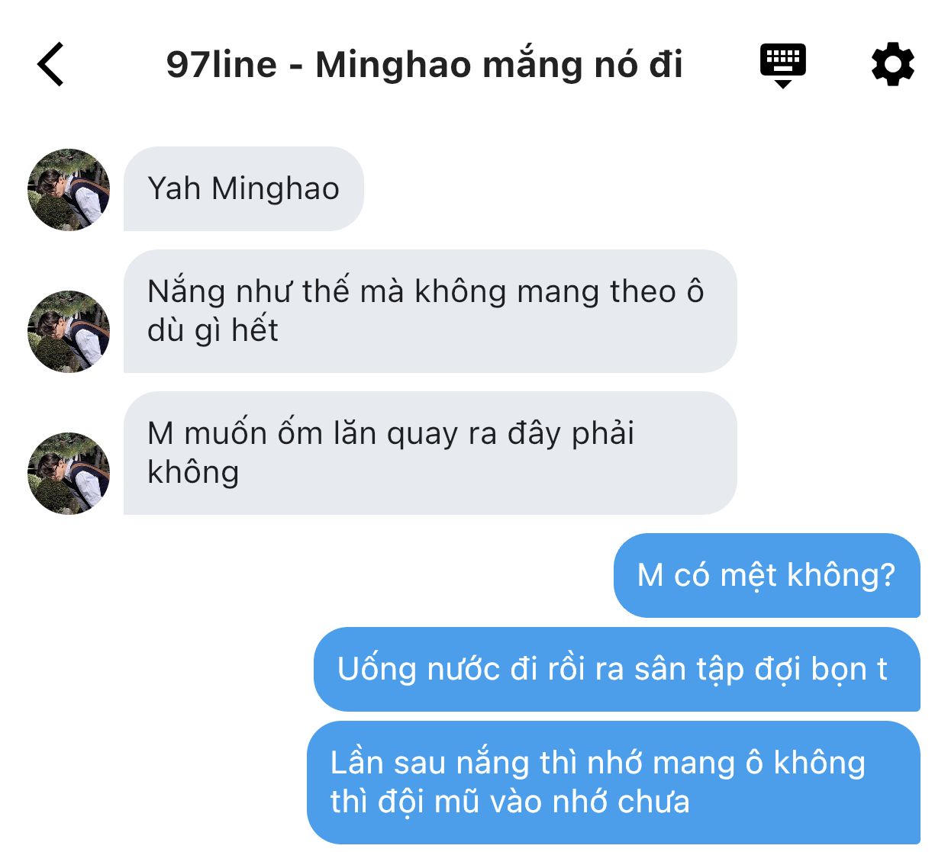The width and height of the screenshot is (948, 852).
Task: Tap the avatar beside 'M muốn ốm' message
Action: tap(69, 473)
